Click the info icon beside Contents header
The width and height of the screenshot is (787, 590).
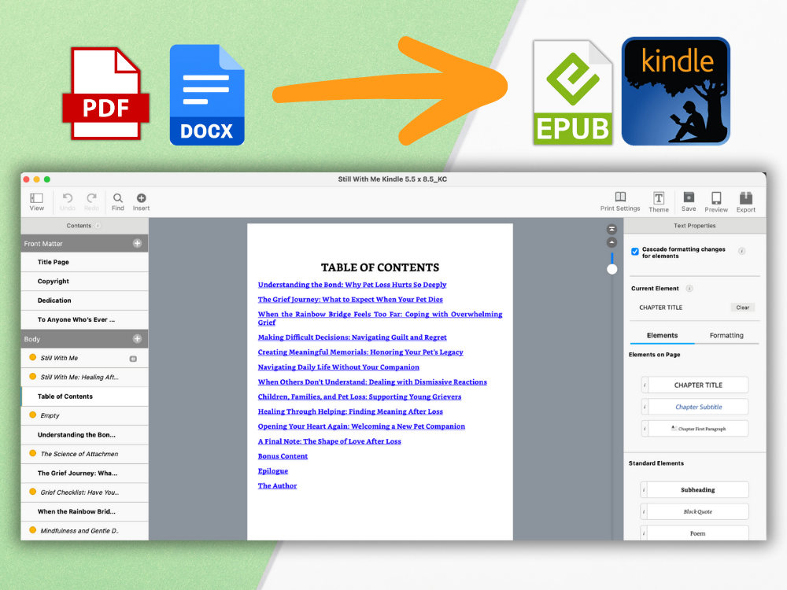98,226
